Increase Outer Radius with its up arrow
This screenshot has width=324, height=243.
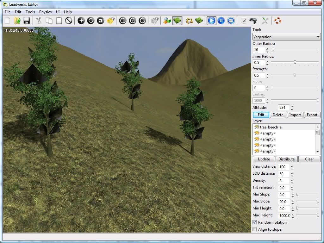click(267, 49)
